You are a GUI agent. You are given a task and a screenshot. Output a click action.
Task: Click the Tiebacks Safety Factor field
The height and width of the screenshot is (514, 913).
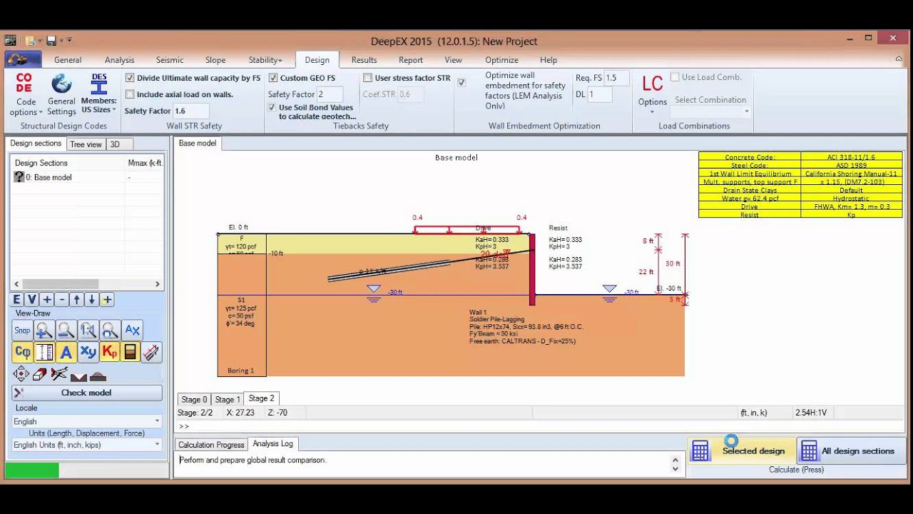(330, 94)
